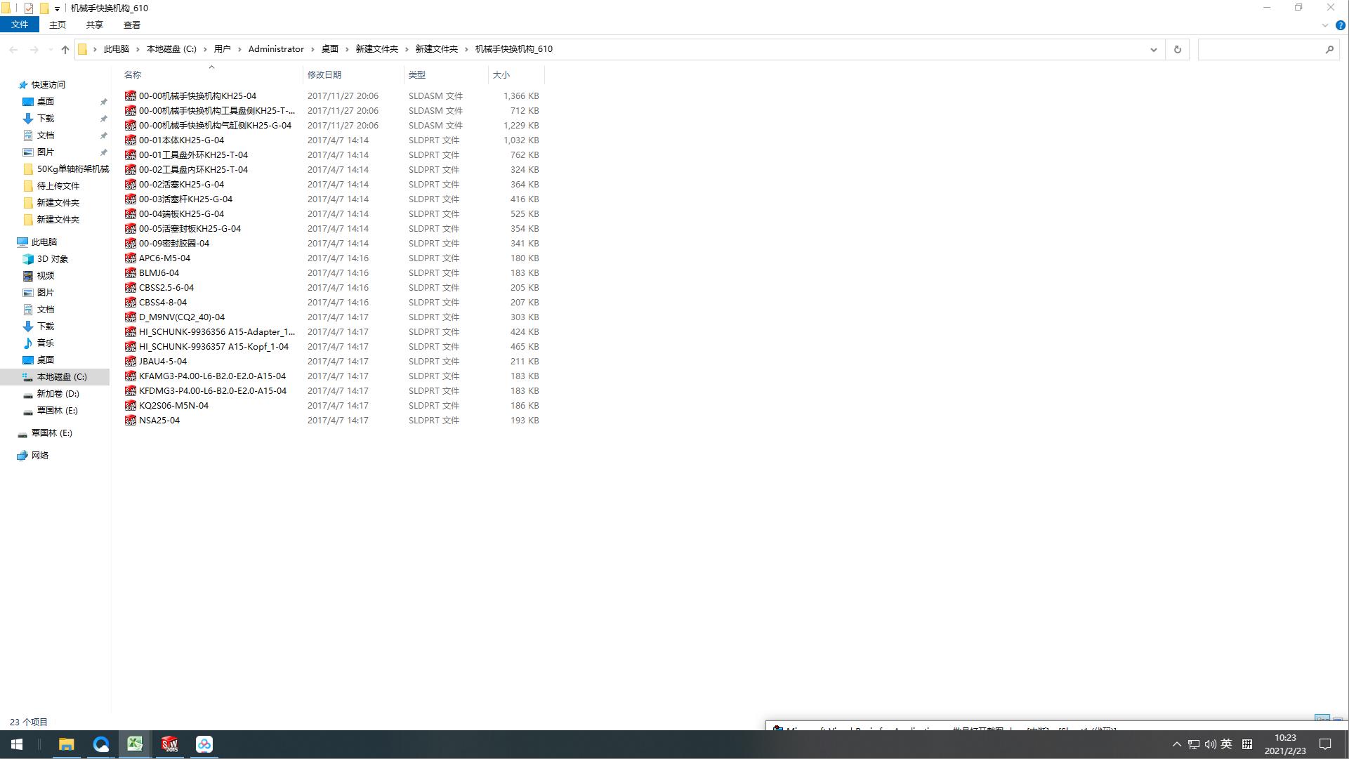
Task: Open the 文件 menu tab
Action: tap(20, 25)
